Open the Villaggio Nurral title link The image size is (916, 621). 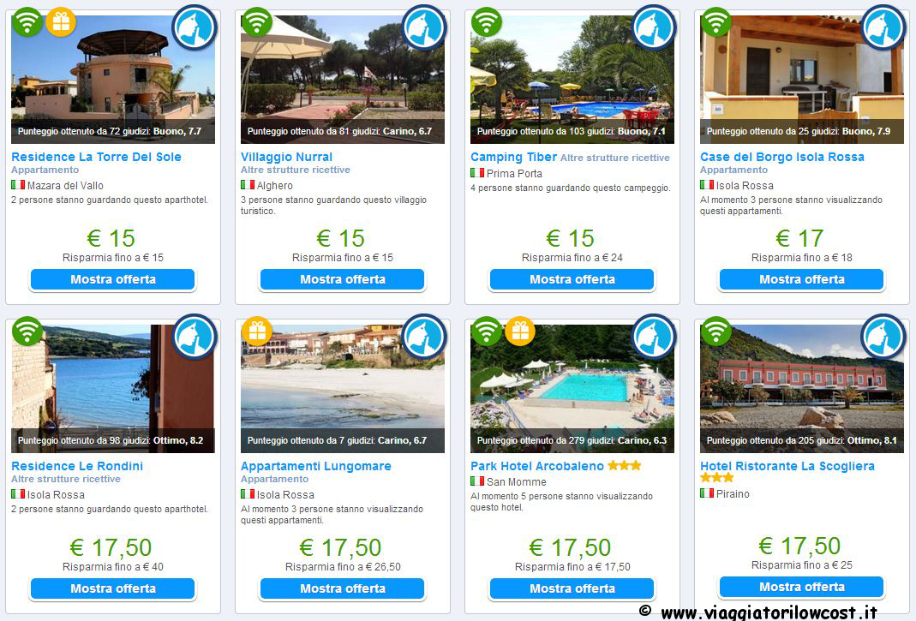tap(286, 157)
